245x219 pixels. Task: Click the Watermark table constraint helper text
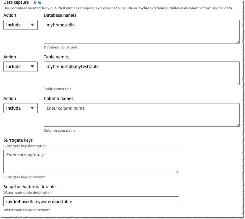point(26,210)
